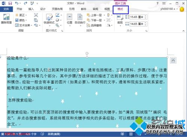Click Bring Forward (上移一层) button
The image size is (187, 137).
click(95, 15)
